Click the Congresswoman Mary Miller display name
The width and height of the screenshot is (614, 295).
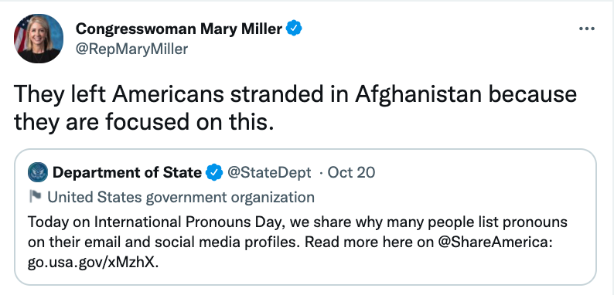(179, 29)
